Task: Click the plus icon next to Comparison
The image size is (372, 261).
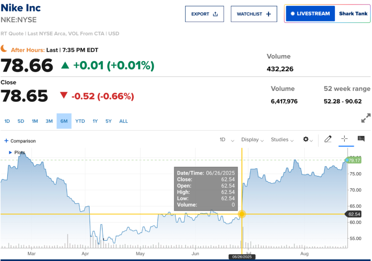Action: coord(6,141)
